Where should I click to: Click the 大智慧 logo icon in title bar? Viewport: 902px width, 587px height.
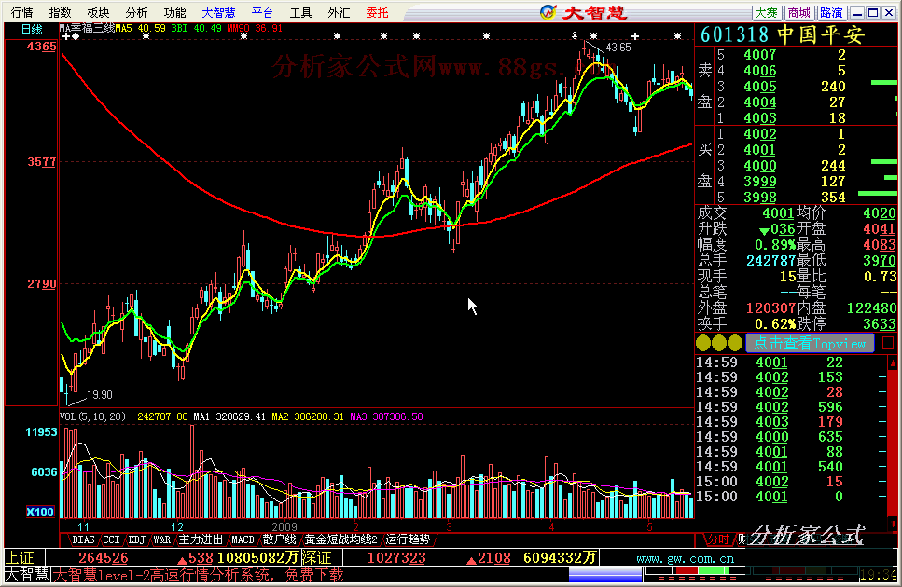point(548,12)
